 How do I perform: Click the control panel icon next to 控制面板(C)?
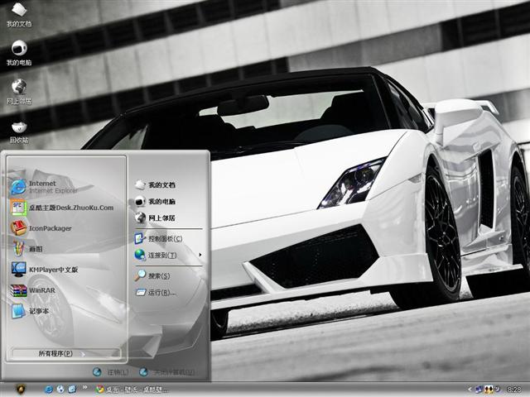pos(140,238)
